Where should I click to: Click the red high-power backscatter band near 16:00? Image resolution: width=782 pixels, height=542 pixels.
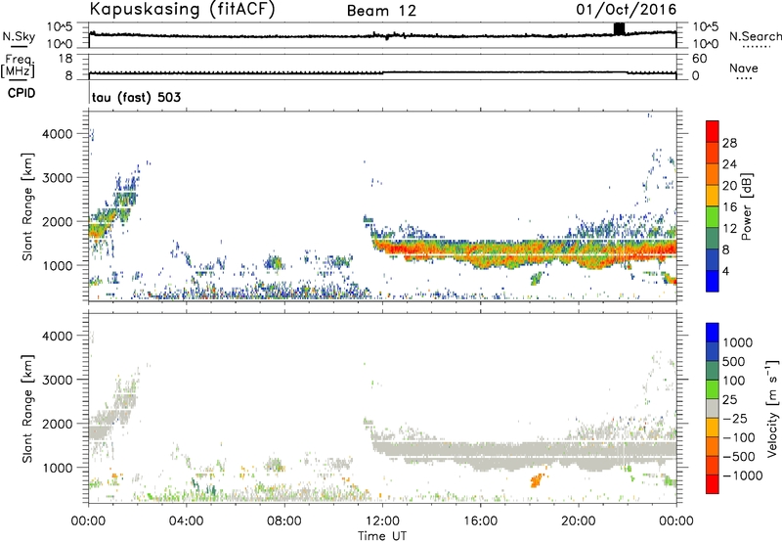point(480,253)
